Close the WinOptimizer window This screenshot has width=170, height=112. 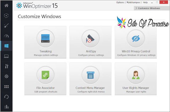(164, 2)
